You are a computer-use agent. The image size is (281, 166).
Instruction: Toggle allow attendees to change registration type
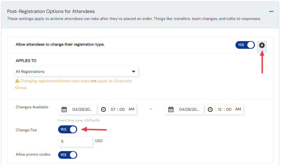(x=245, y=45)
